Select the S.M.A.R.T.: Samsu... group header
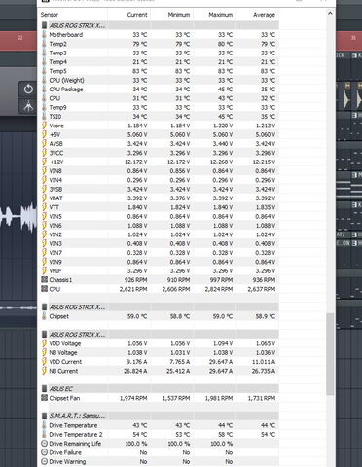Viewport: 362px width, 467px height. pyautogui.click(x=160, y=416)
